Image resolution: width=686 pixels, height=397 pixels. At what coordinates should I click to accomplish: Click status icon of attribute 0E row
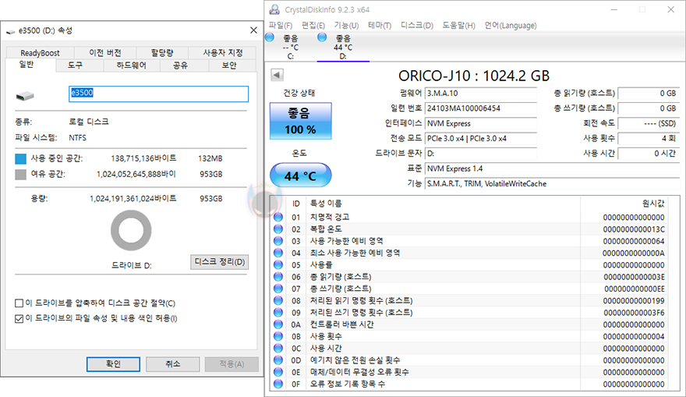tap(278, 371)
